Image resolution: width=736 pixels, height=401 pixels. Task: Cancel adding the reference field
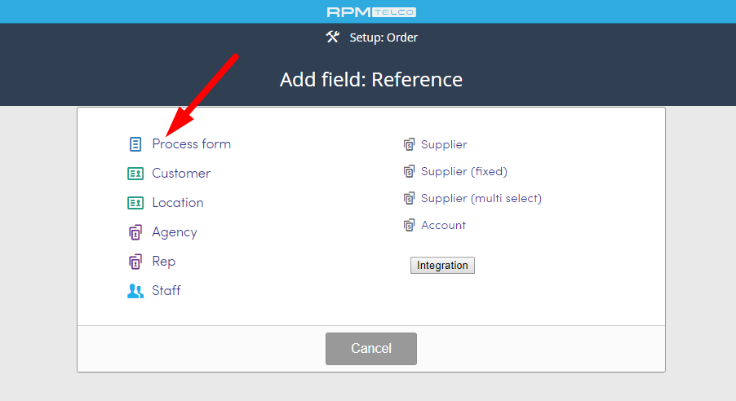pos(370,349)
